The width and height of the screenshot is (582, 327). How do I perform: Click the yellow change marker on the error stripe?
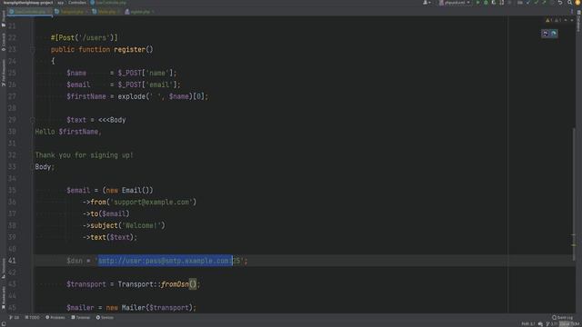(574, 244)
